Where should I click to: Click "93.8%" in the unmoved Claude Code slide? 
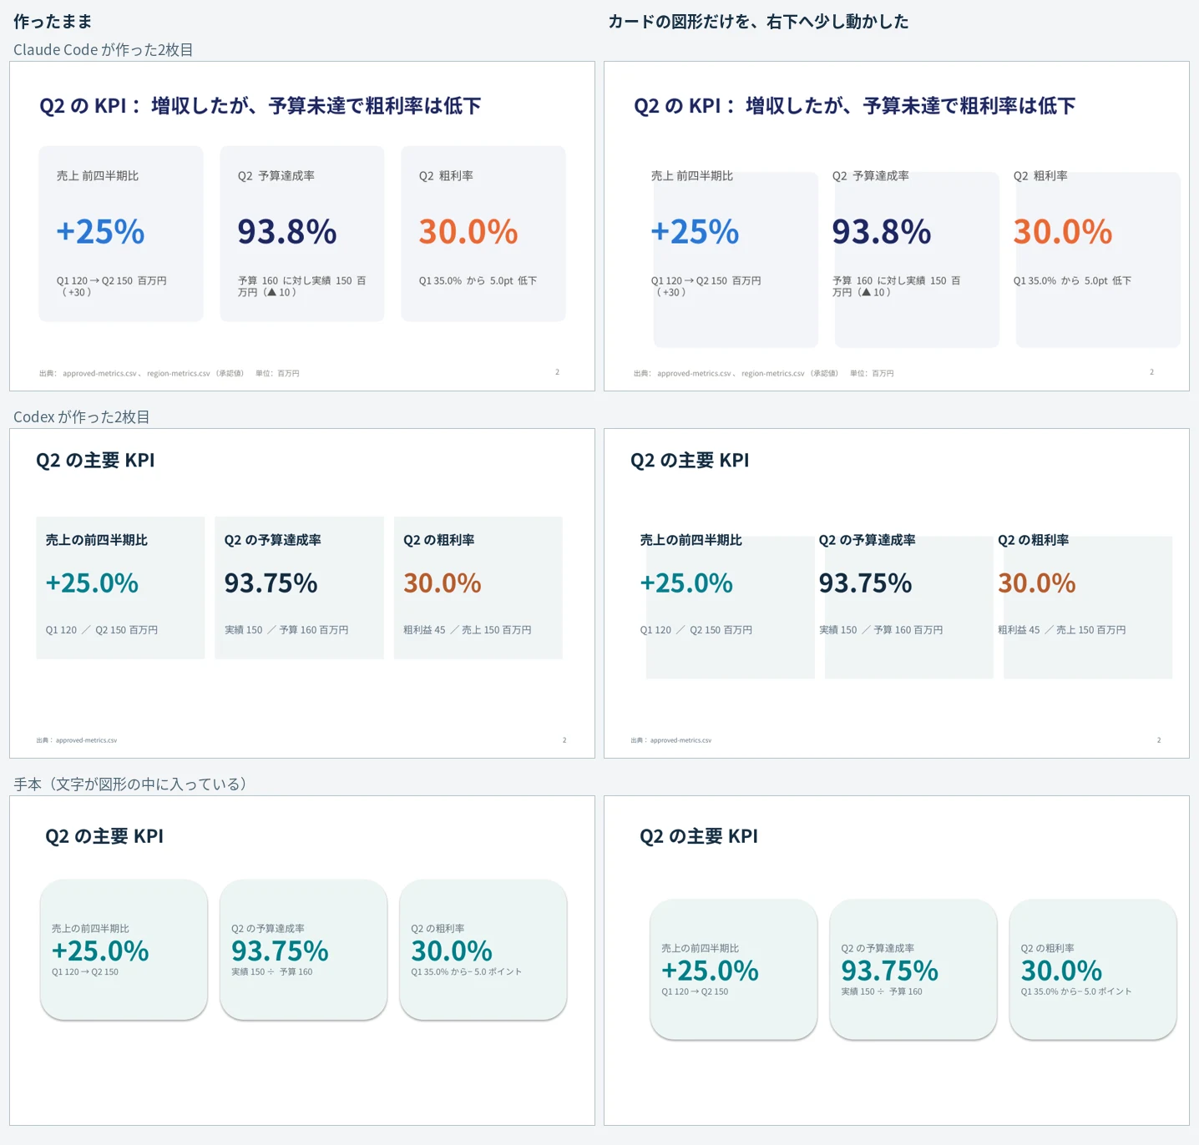[x=287, y=232]
